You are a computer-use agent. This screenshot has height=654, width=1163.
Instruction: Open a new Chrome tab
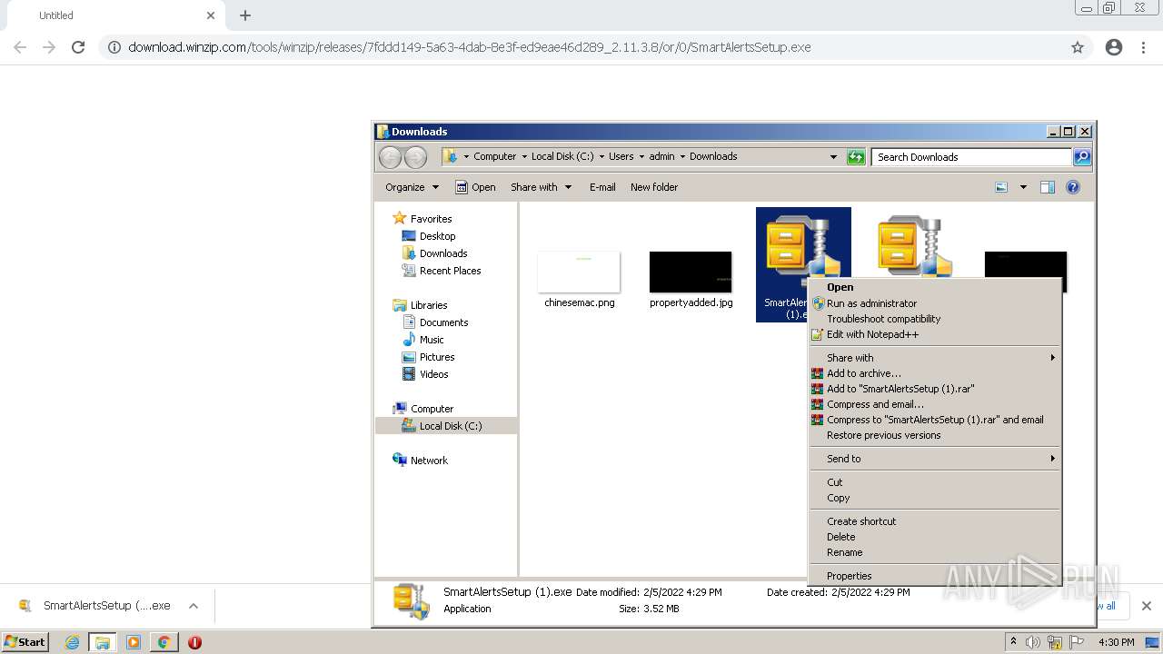(245, 15)
